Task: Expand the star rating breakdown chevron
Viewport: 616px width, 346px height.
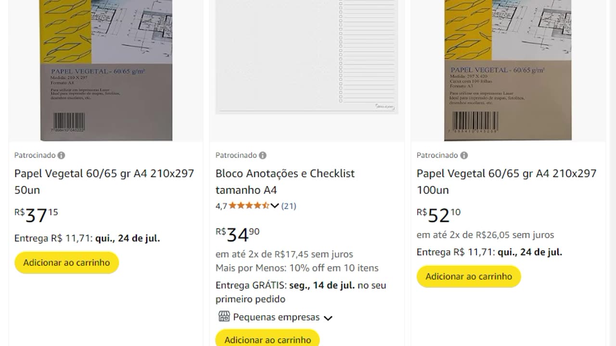Action: [x=275, y=206]
